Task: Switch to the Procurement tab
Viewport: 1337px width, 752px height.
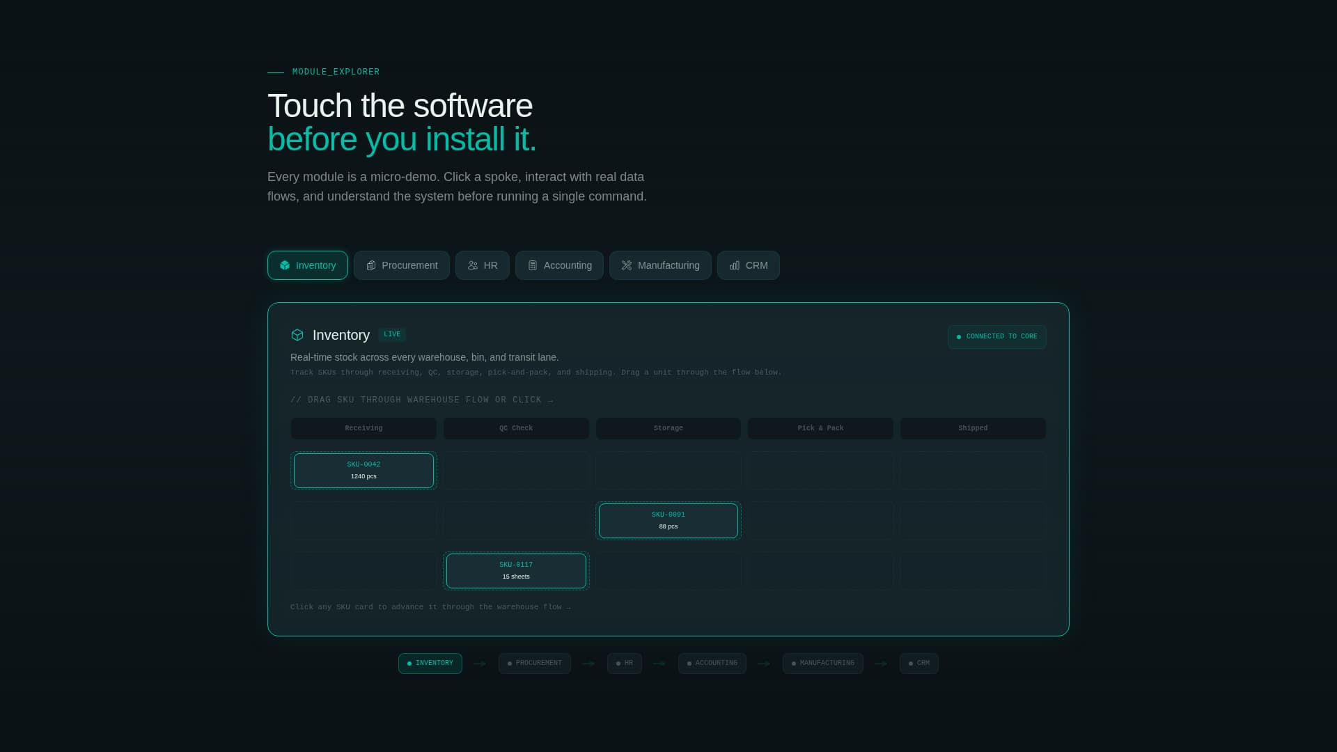Action: point(402,265)
